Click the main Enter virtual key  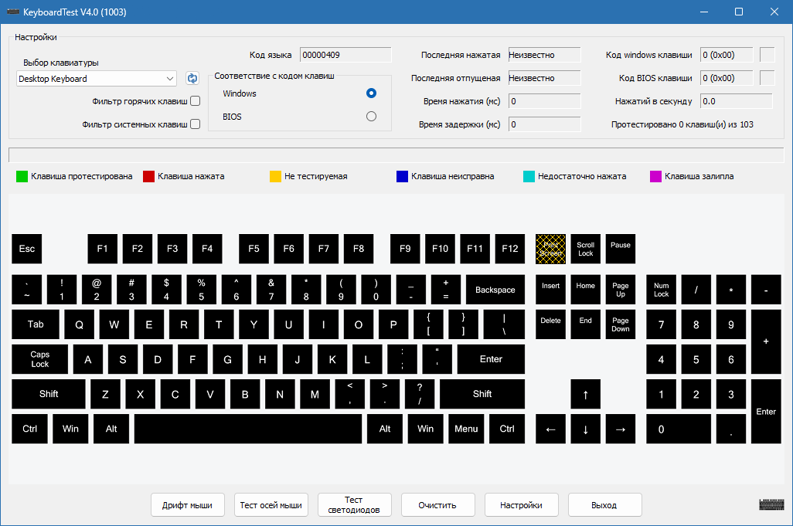[x=491, y=359]
